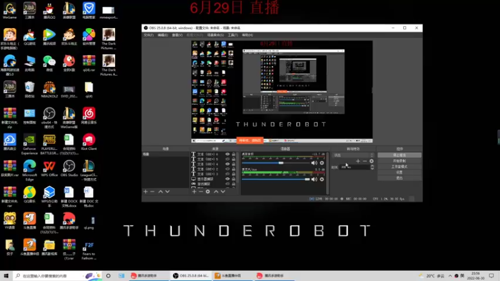Move selected source up with arrow
500x281 pixels.
(216, 192)
